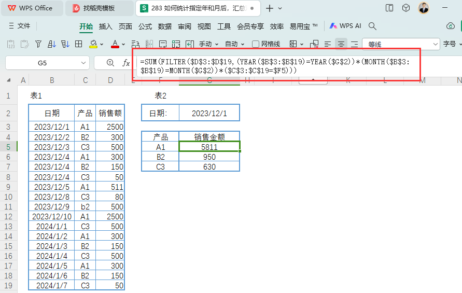This screenshot has height=293, width=462.
Task: Switch to the 找稻壳模板 tab
Action: click(99, 8)
